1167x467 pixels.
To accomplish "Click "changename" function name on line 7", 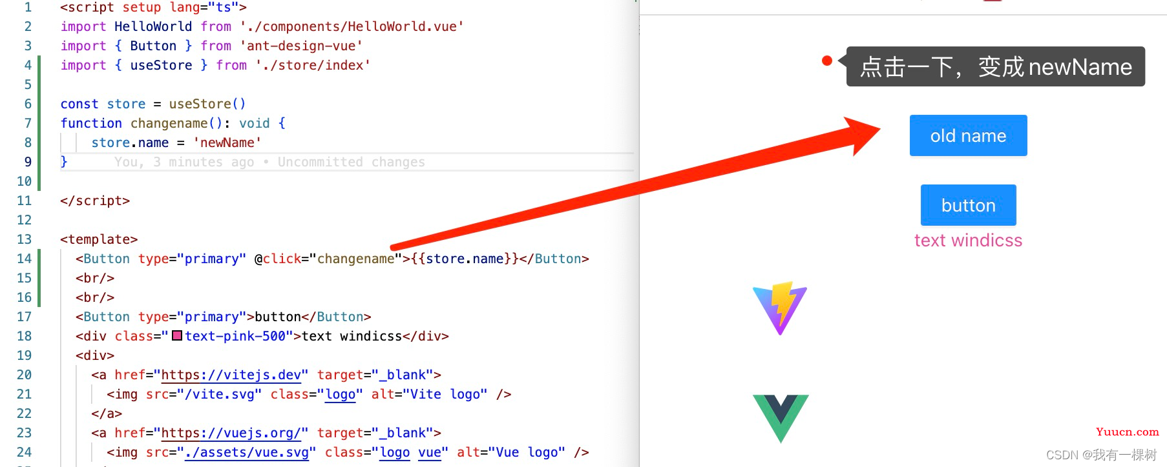I will tap(169, 123).
